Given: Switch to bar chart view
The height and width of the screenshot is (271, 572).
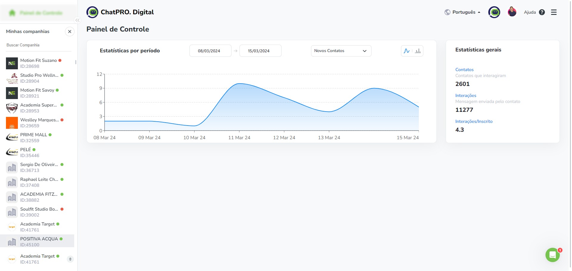Looking at the screenshot, I should (418, 51).
